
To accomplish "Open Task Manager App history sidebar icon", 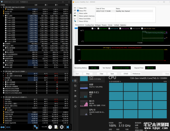I will coord(75,86).
